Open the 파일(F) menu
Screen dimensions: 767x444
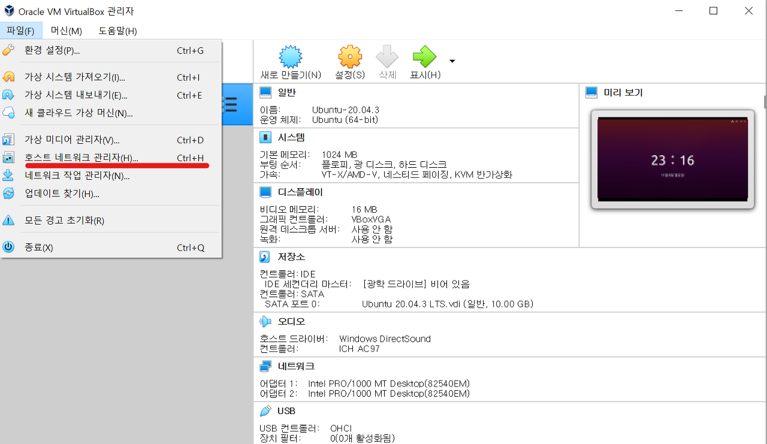coord(21,31)
